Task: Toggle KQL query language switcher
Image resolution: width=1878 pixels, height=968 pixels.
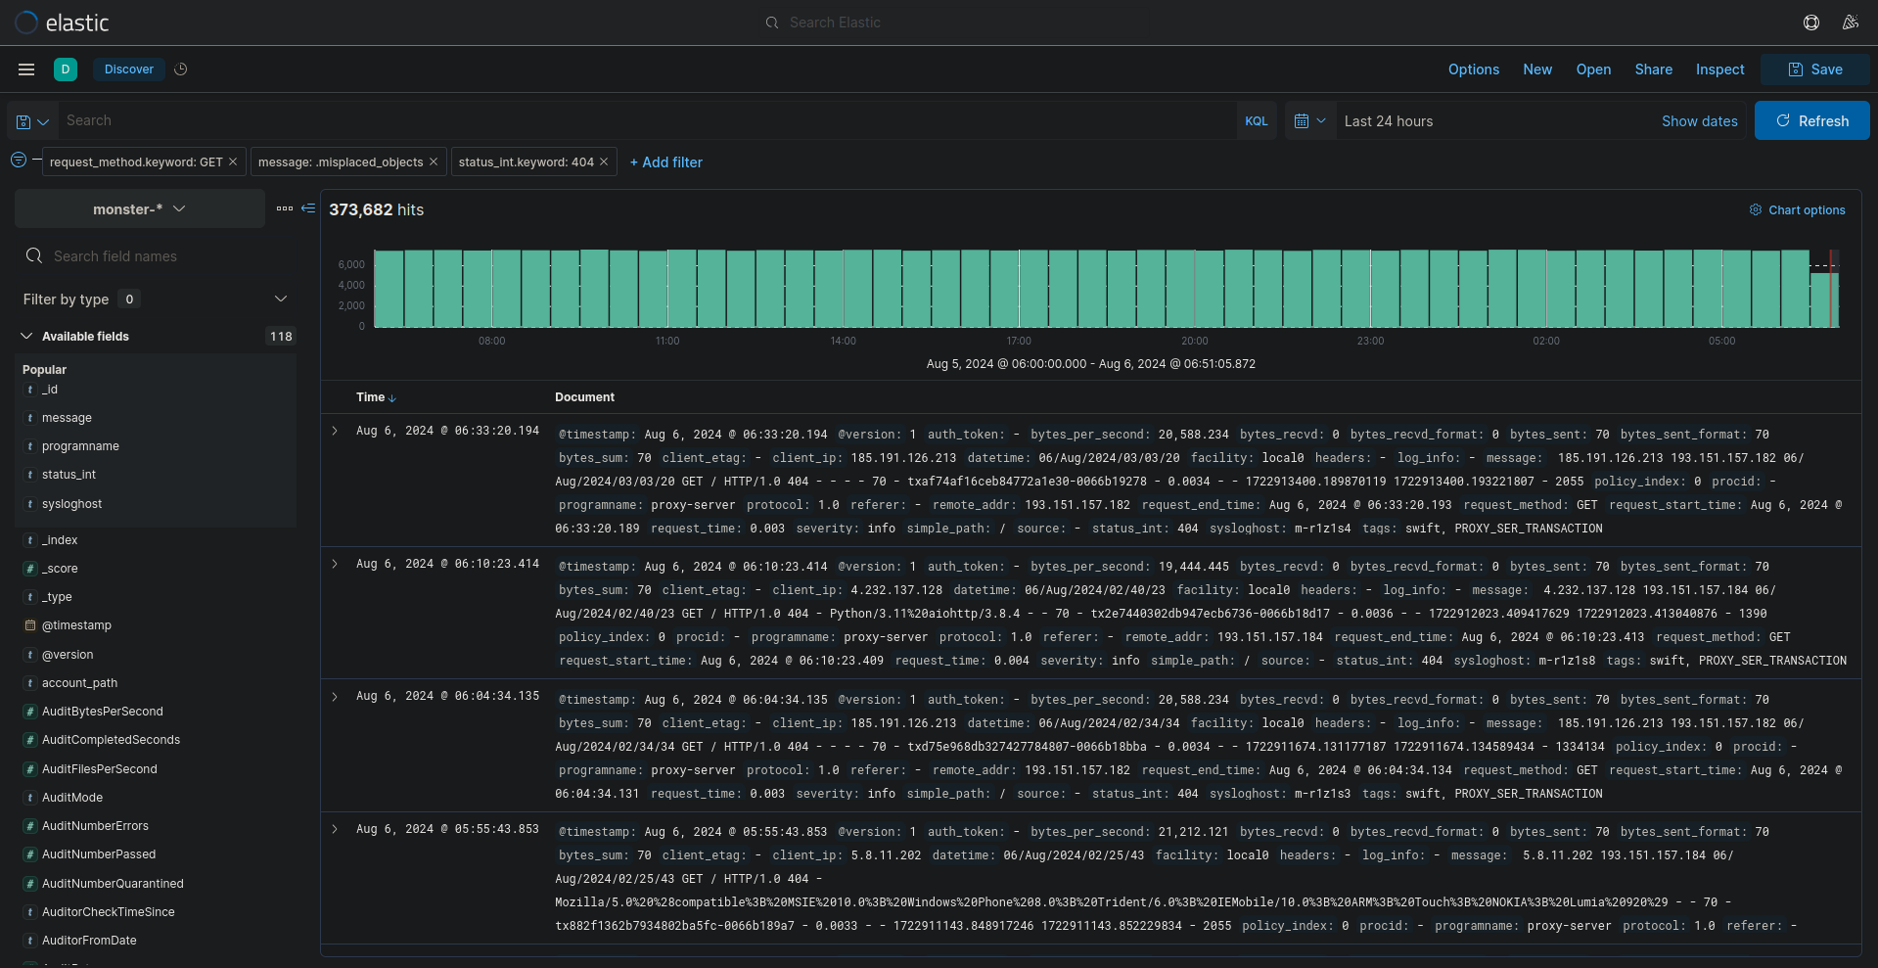Action: click(1256, 121)
